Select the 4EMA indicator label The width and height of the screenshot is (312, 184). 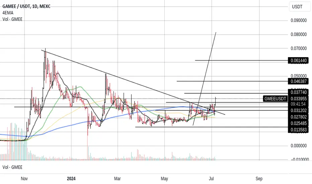pos(8,13)
